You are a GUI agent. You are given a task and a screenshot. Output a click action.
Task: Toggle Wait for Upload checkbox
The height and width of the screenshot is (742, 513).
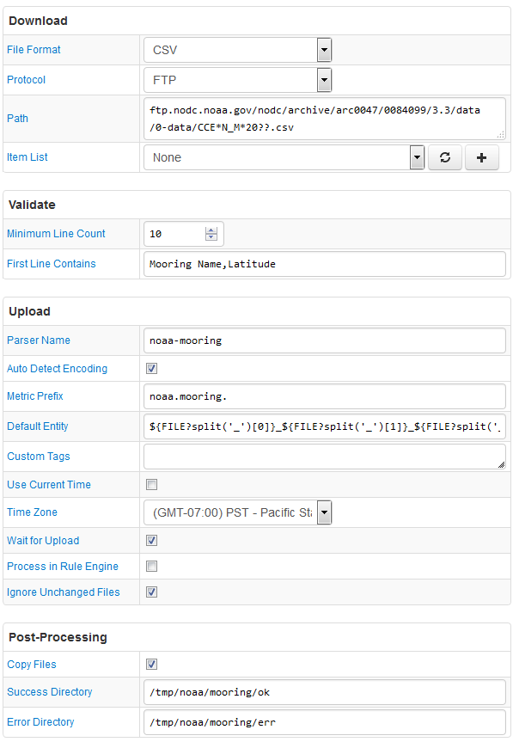point(151,541)
